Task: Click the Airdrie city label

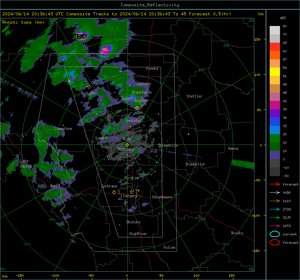Action: (131, 178)
